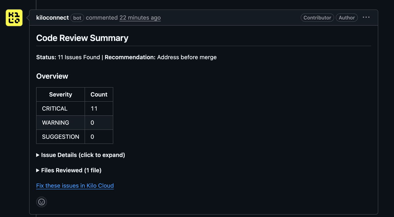394x217 pixels.
Task: Click the SUGGESTION severity cell
Action: point(60,136)
